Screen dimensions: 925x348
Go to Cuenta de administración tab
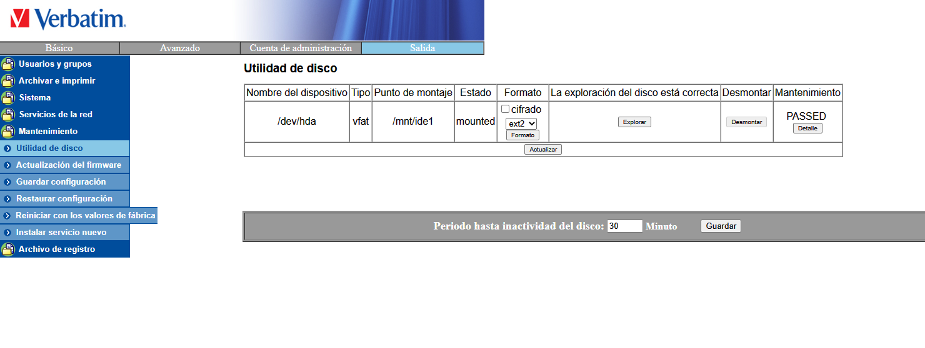[x=301, y=48]
